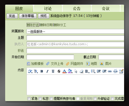The width and height of the screenshot is (129, 106).
Task: Enable the 紧急 checkbox
Action: point(29,99)
